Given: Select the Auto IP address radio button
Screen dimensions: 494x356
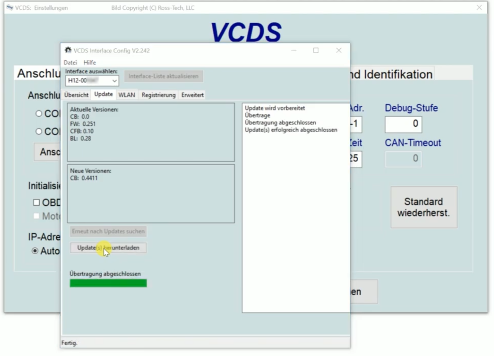Looking at the screenshot, I should pos(35,251).
